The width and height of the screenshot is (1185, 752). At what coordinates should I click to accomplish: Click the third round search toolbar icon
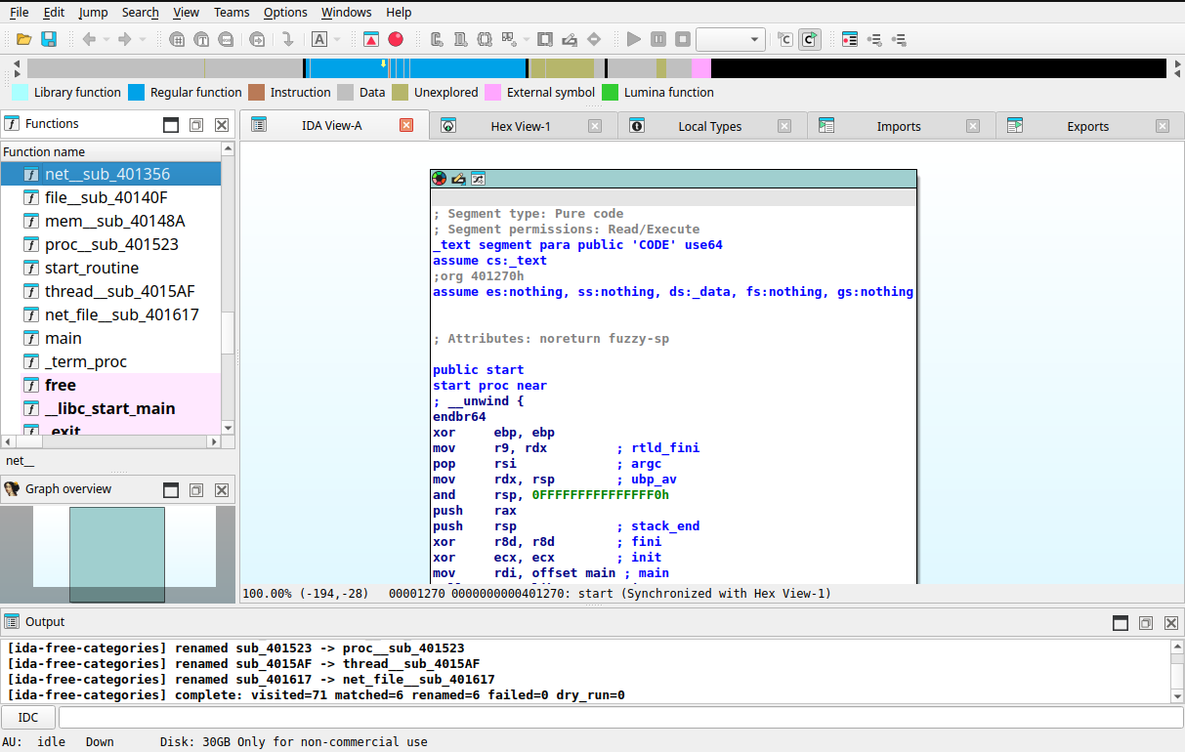tap(226, 39)
